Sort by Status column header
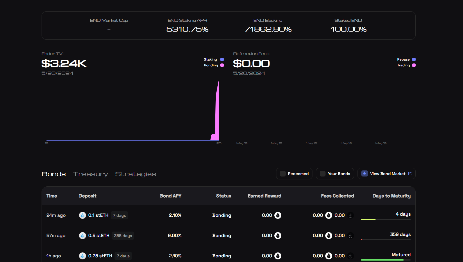463x262 pixels. click(224, 196)
